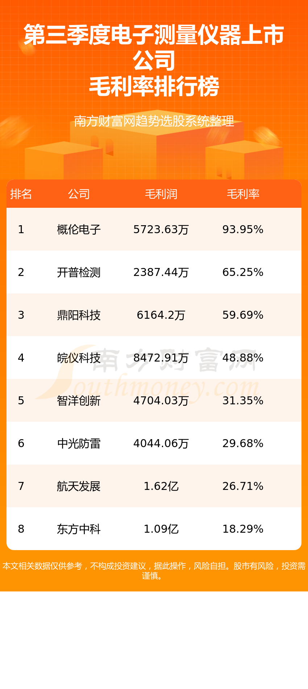This screenshot has height=689, width=308.
Task: Click the 排名 column header
Action: pyautogui.click(x=21, y=194)
